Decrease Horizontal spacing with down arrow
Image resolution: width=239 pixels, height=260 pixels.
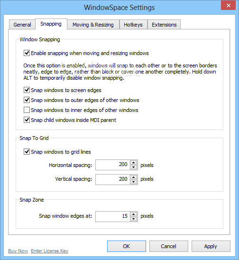coord(134,167)
